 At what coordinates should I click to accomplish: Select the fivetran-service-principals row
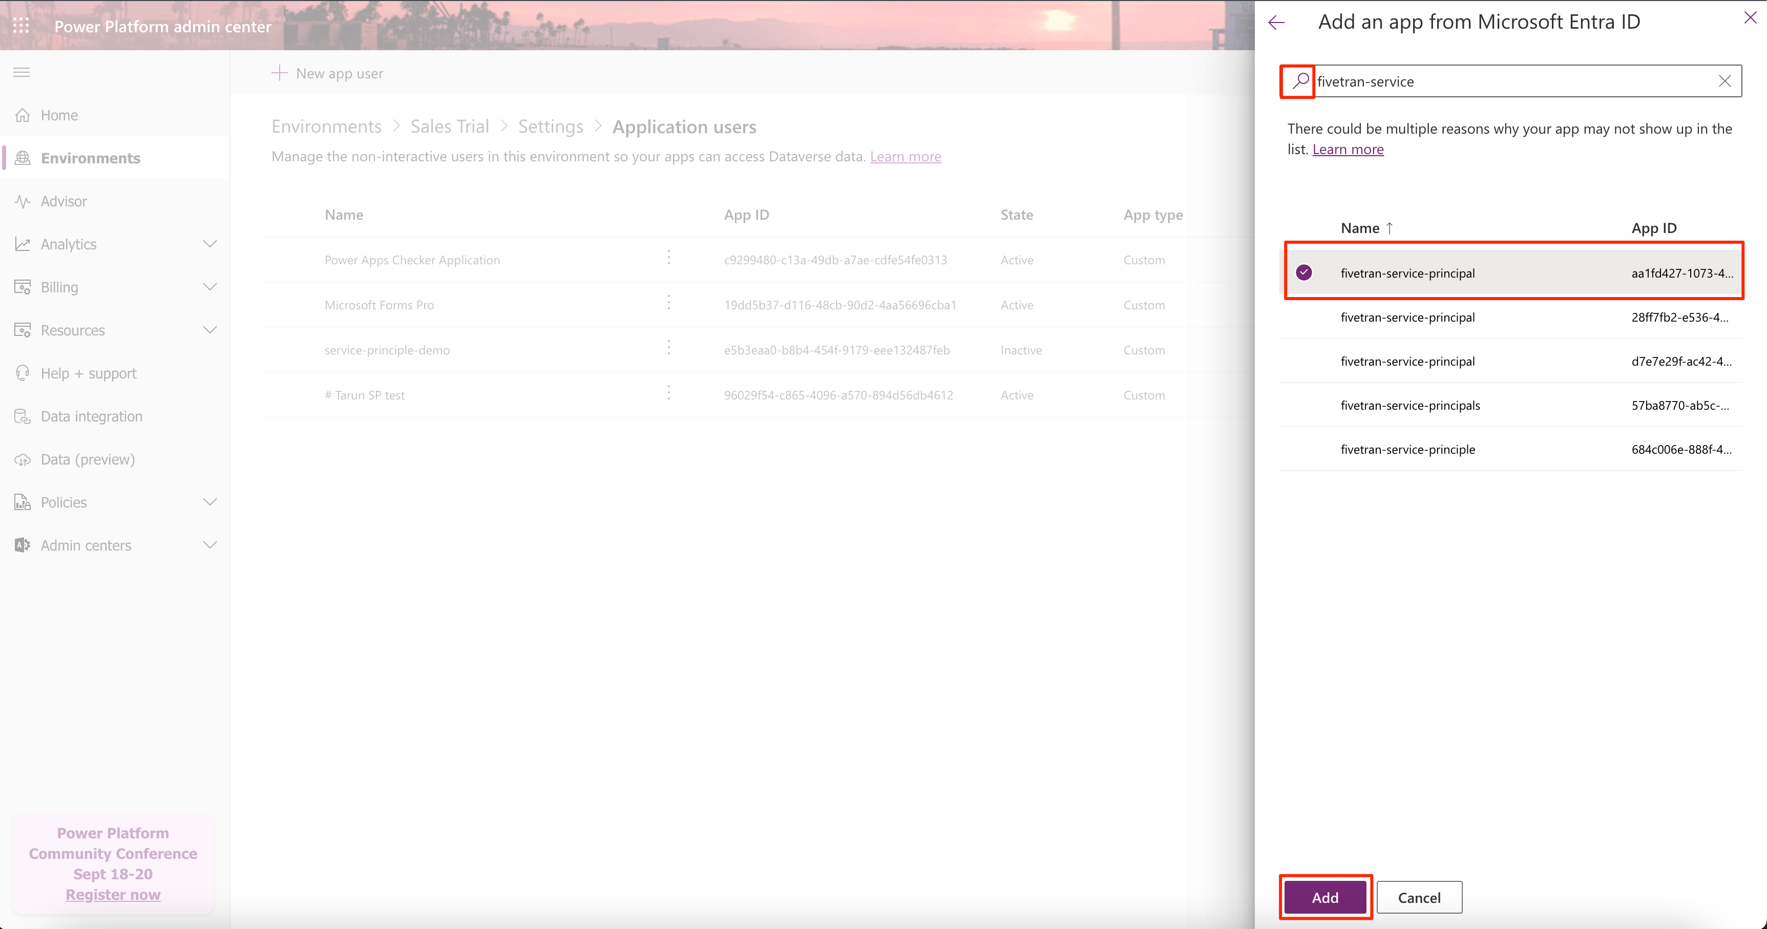click(1510, 405)
